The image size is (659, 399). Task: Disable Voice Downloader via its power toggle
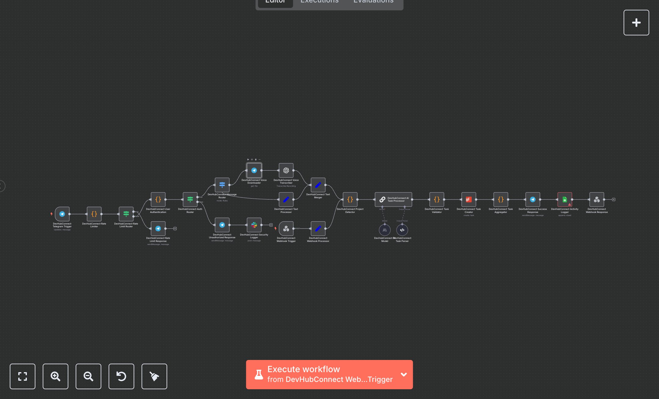[x=252, y=160]
